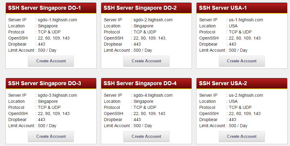Click 500 / Day limit in DO-4 card
Viewport: 290px width, 146px height.
(143, 126)
